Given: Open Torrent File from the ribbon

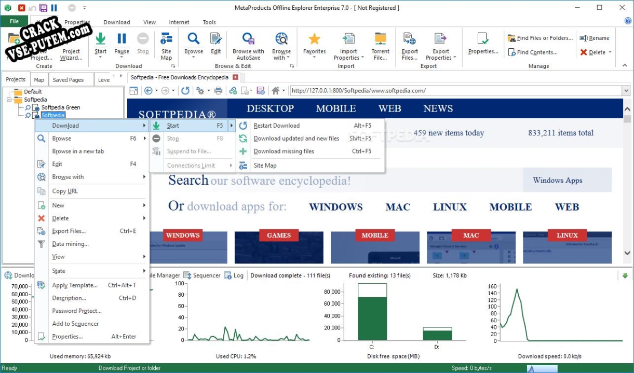Looking at the screenshot, I should tap(380, 39).
